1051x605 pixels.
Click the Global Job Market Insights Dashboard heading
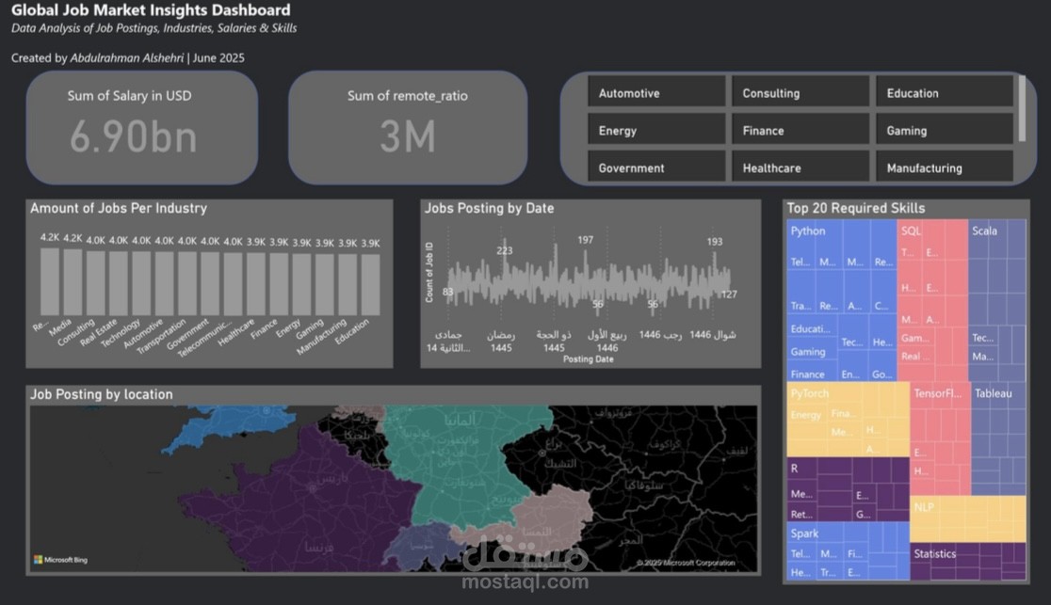click(x=151, y=10)
